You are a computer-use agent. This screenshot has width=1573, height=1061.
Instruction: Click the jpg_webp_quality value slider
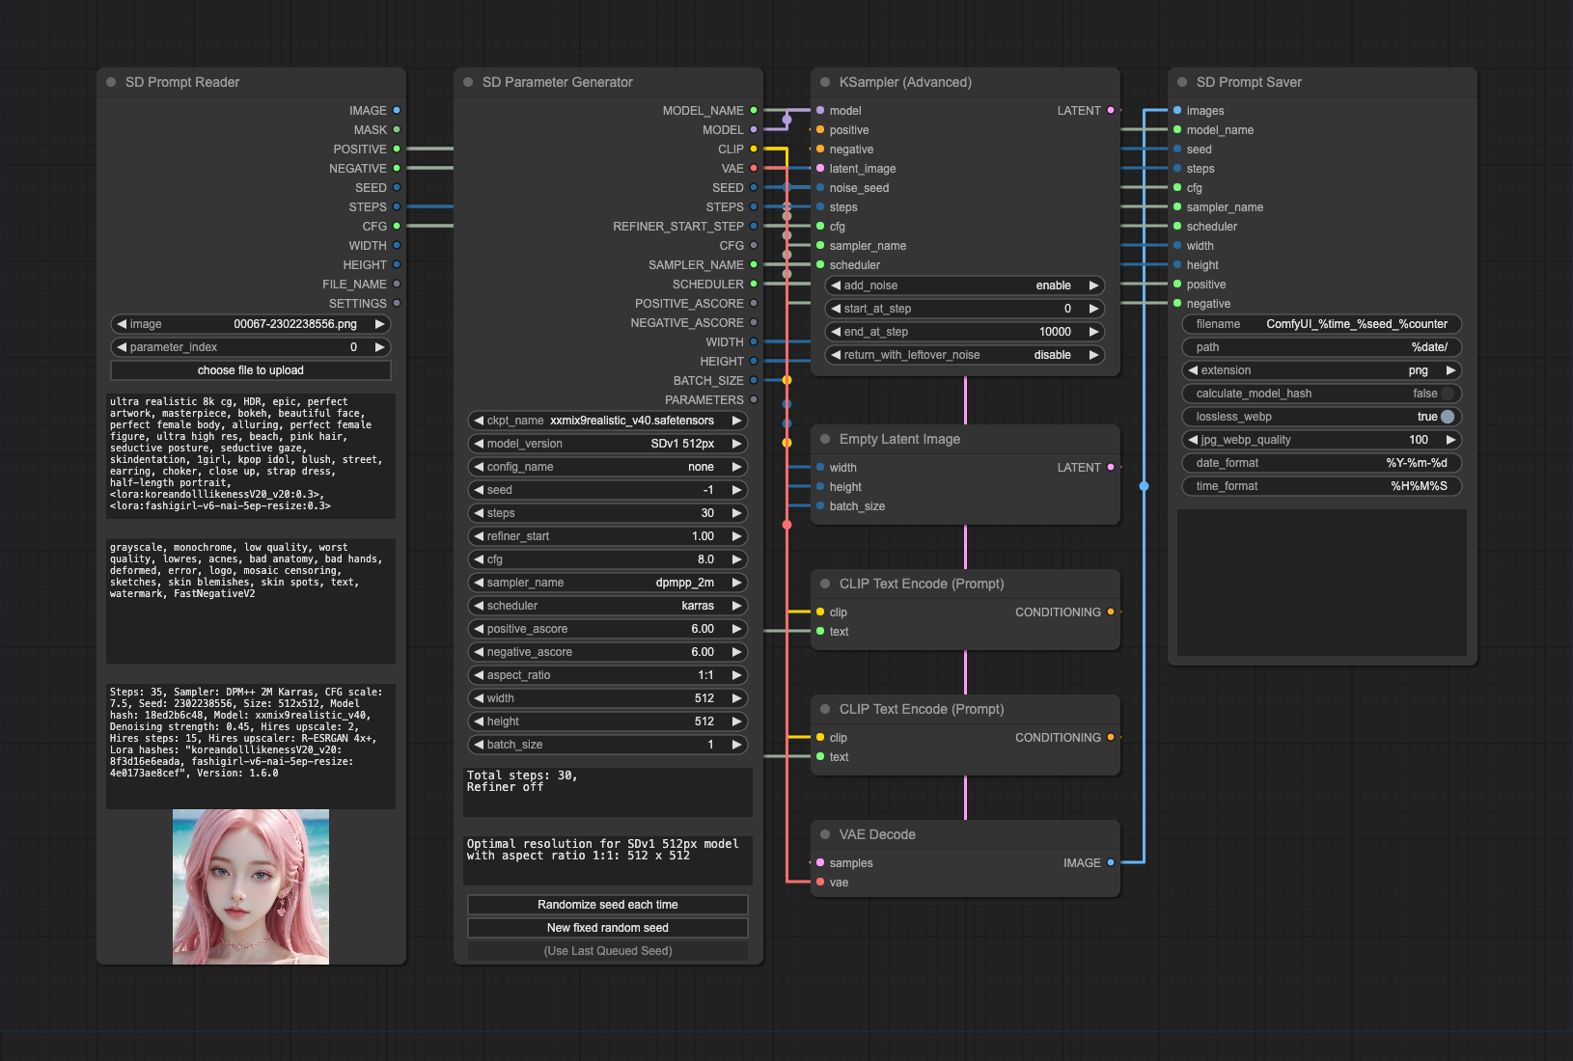tap(1322, 440)
